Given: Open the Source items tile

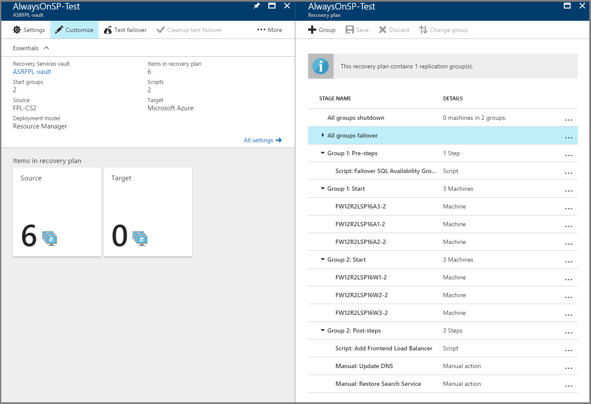Looking at the screenshot, I should pos(57,212).
